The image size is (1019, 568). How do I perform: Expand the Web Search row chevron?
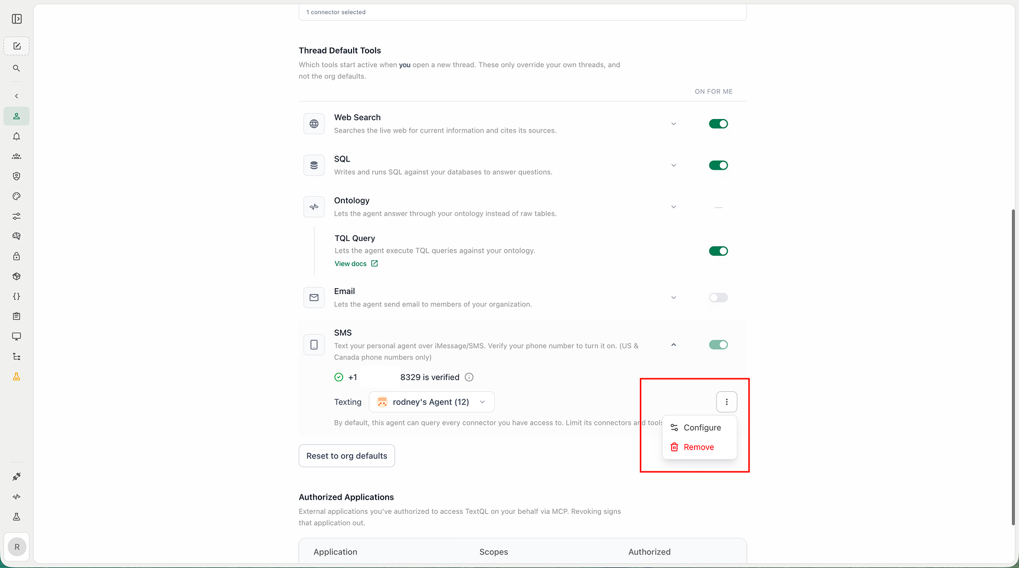pos(673,124)
